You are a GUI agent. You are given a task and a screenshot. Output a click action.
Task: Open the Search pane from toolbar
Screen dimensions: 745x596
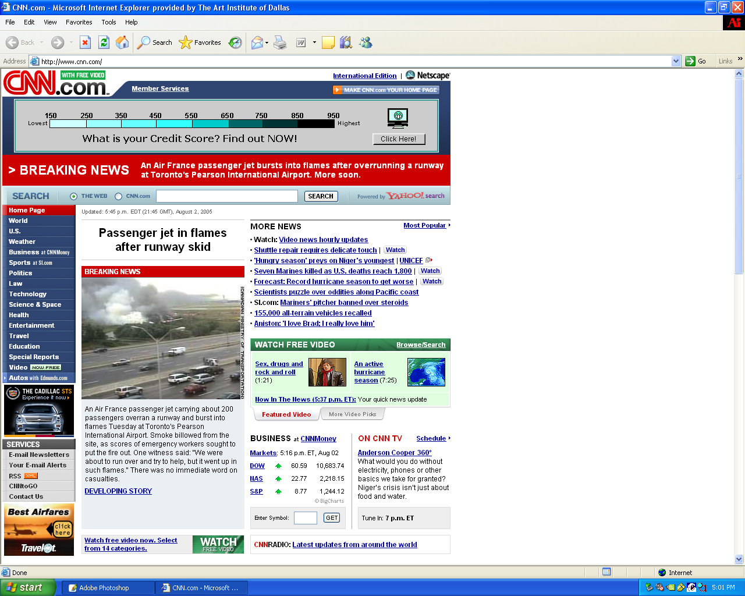[155, 42]
